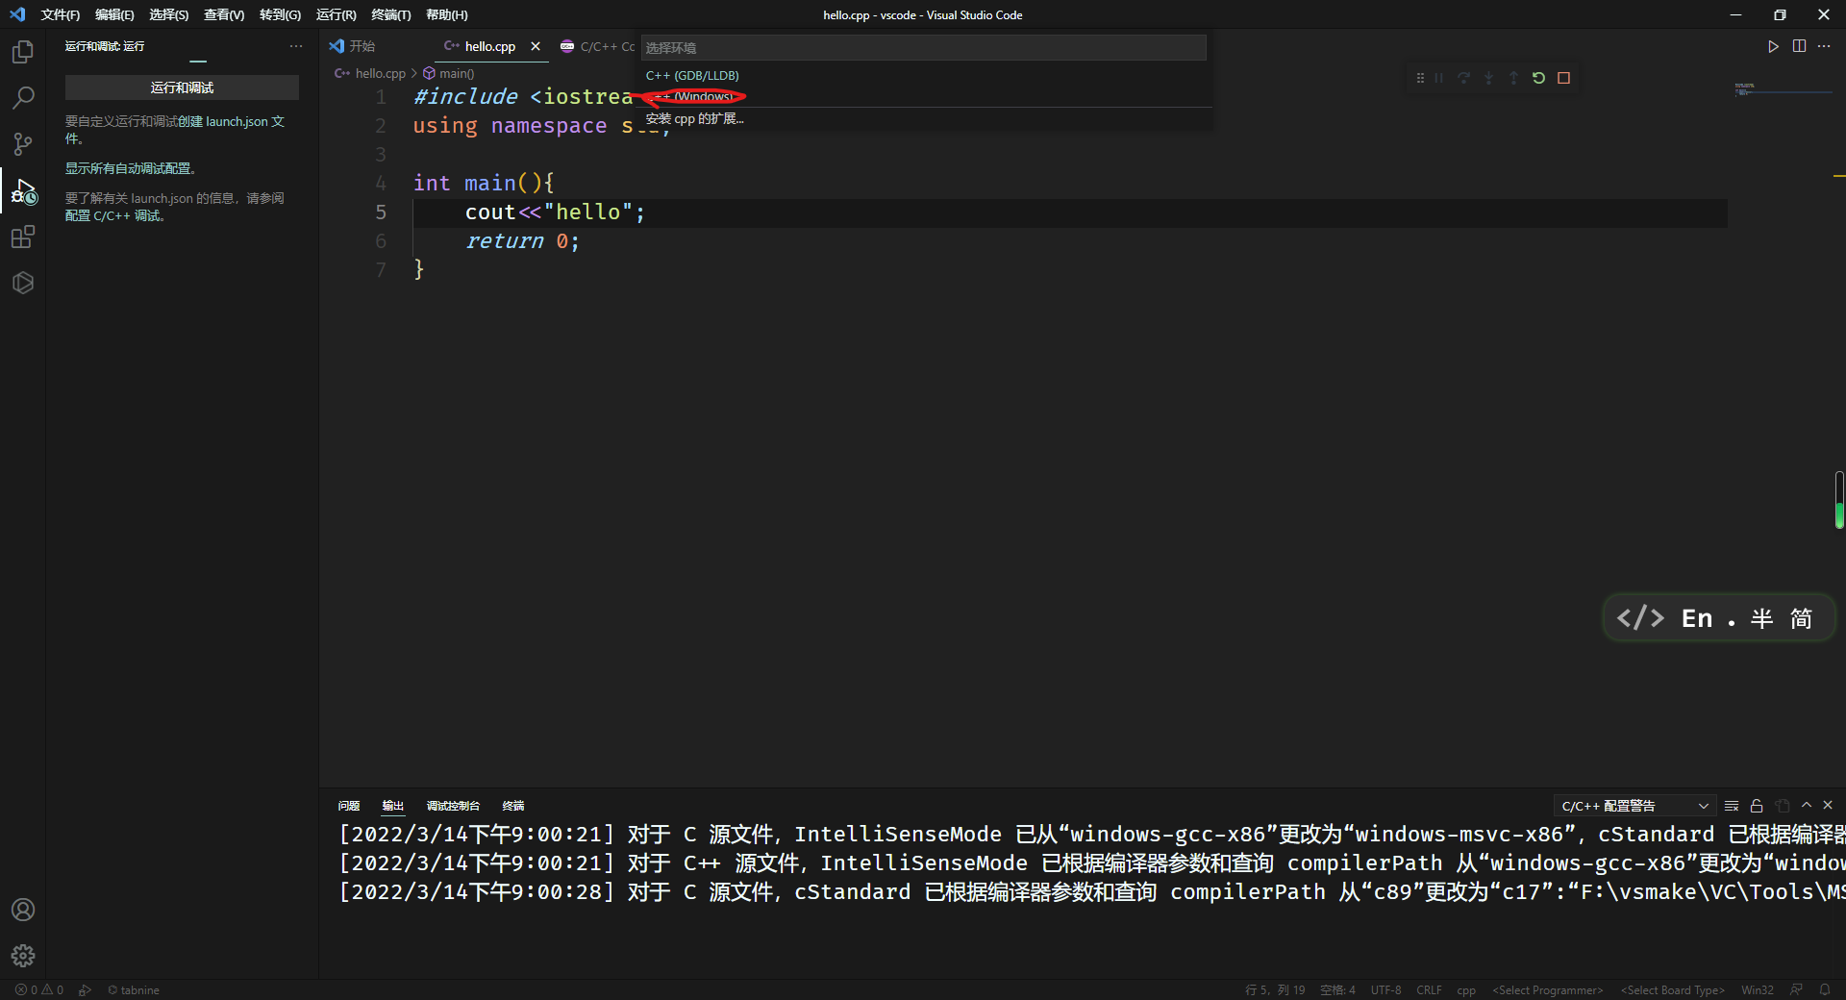Pause the debug session
Viewport: 1846px width, 1000px height.
pyautogui.click(x=1439, y=78)
